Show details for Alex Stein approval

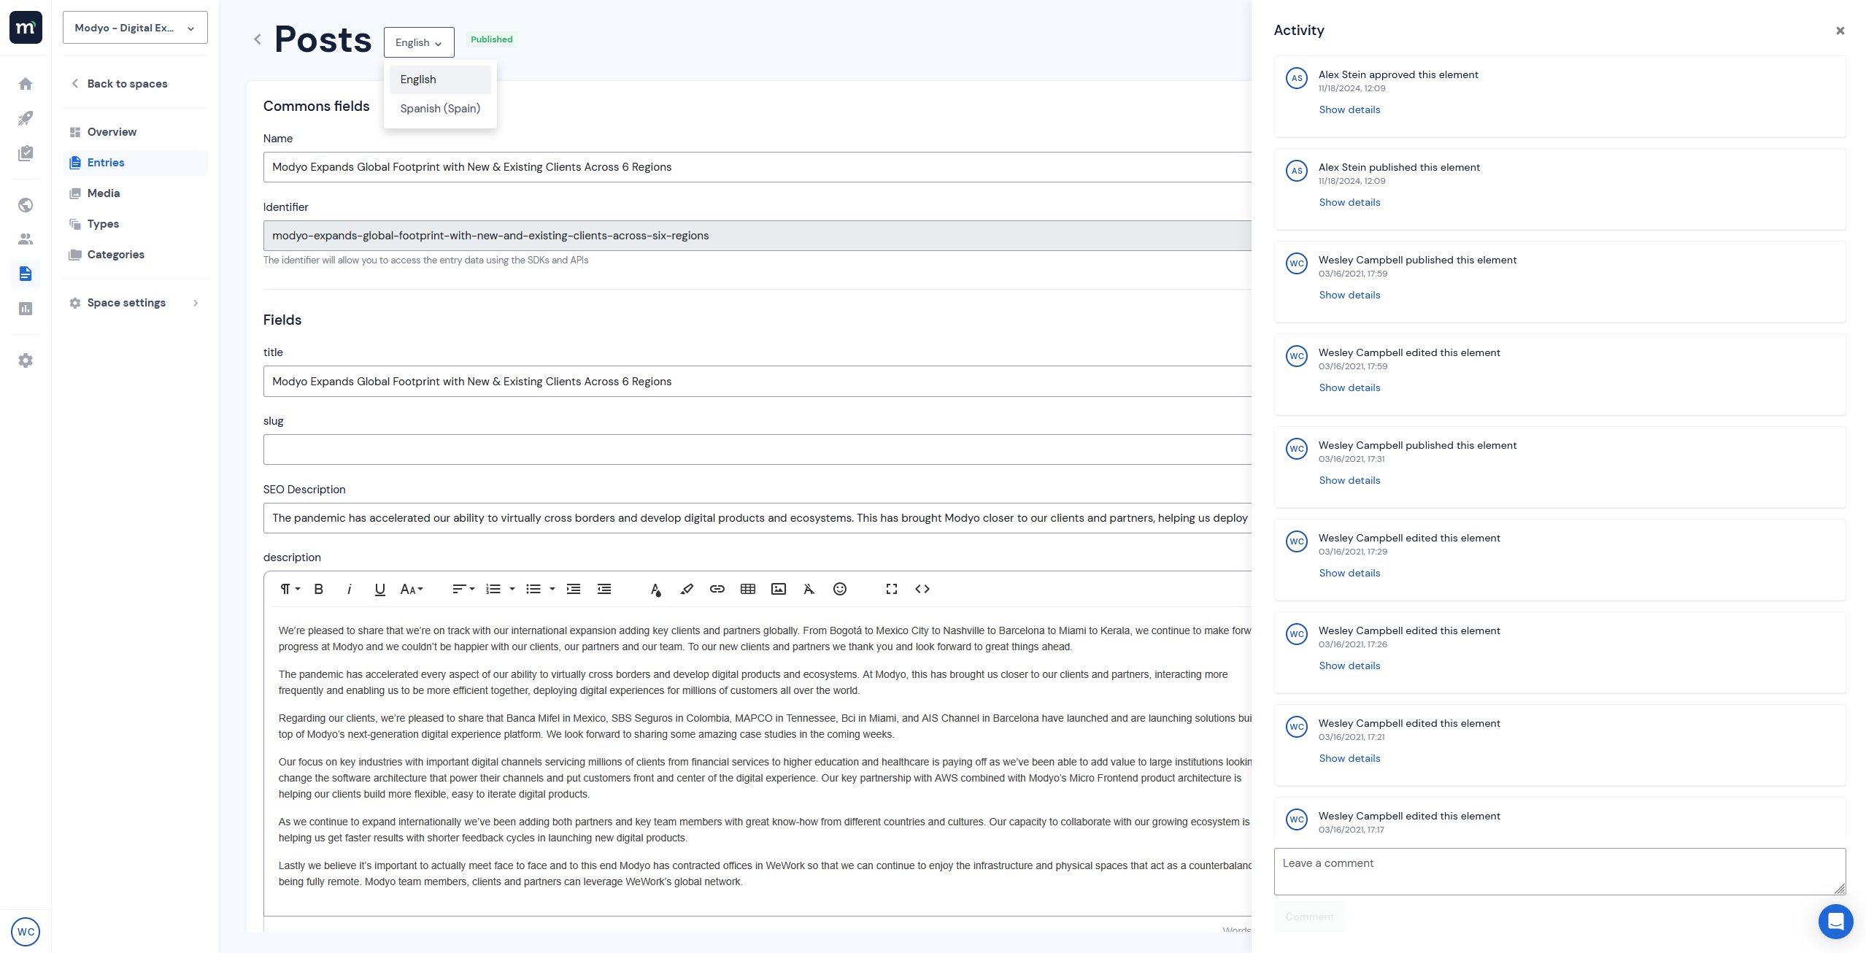[1349, 110]
